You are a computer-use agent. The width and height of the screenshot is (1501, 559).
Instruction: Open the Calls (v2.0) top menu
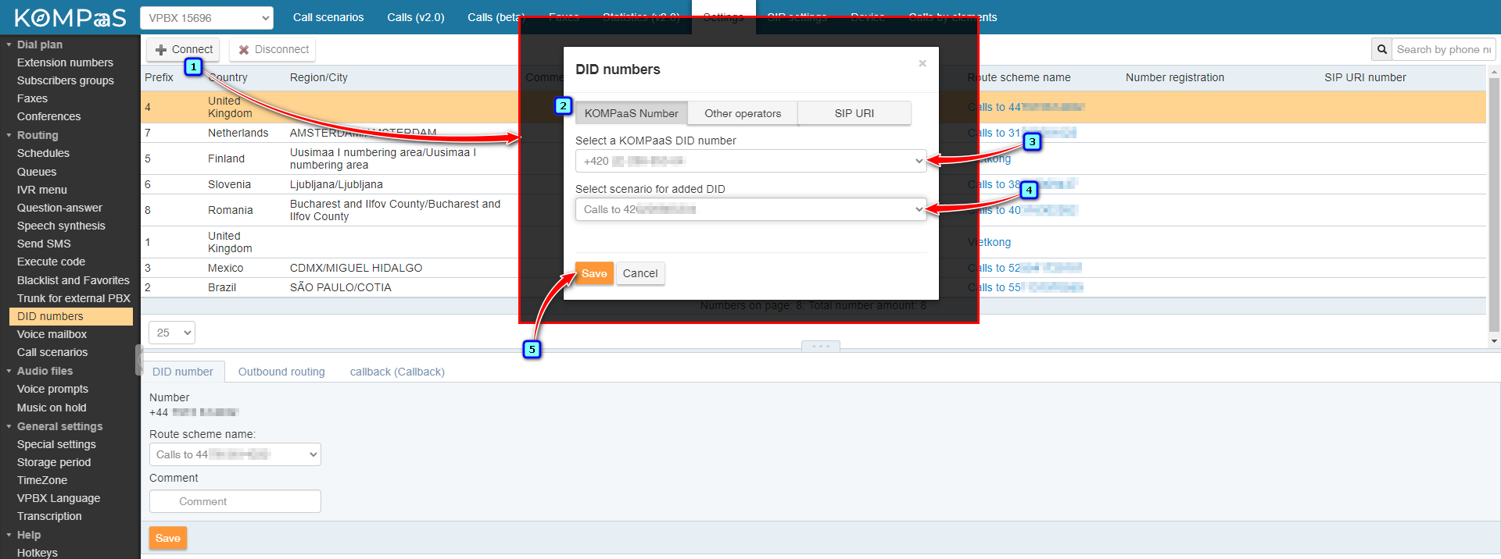point(416,17)
